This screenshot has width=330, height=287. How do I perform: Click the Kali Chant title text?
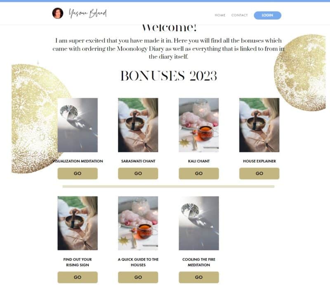pos(199,161)
